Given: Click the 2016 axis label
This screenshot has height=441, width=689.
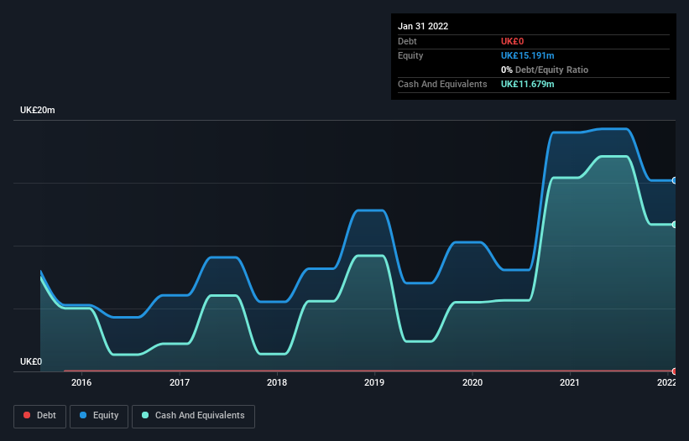Looking at the screenshot, I should (x=81, y=382).
